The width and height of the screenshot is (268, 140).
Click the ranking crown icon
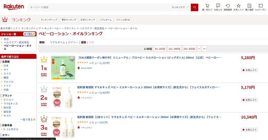click(5, 20)
